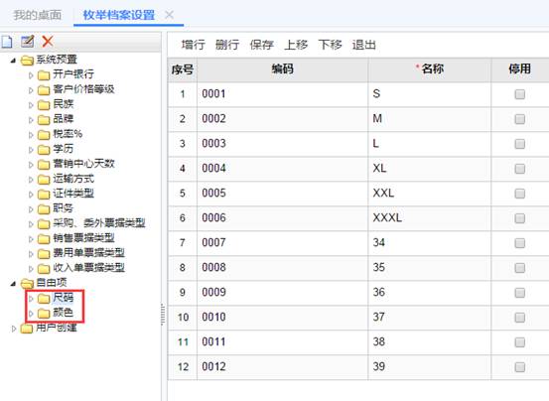Expand the 用户创建 tree node
Viewport: 549px width, 401px height.
pyautogui.click(x=14, y=329)
